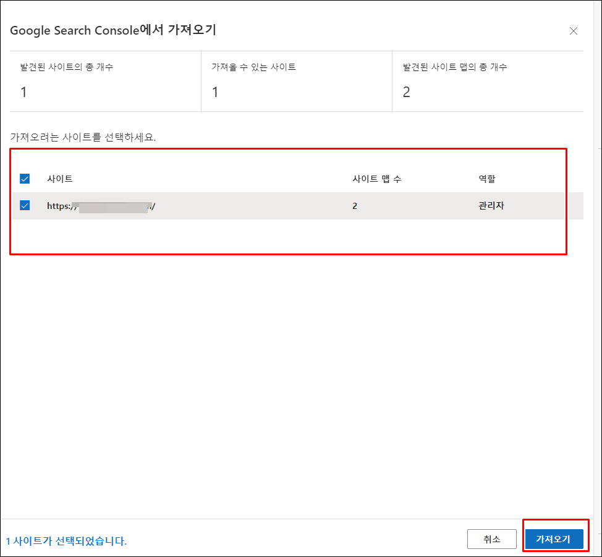Image resolution: width=602 pixels, height=557 pixels.
Task: Click the 발견된 사이트 맵의 총 개수 label
Action: coord(455,67)
